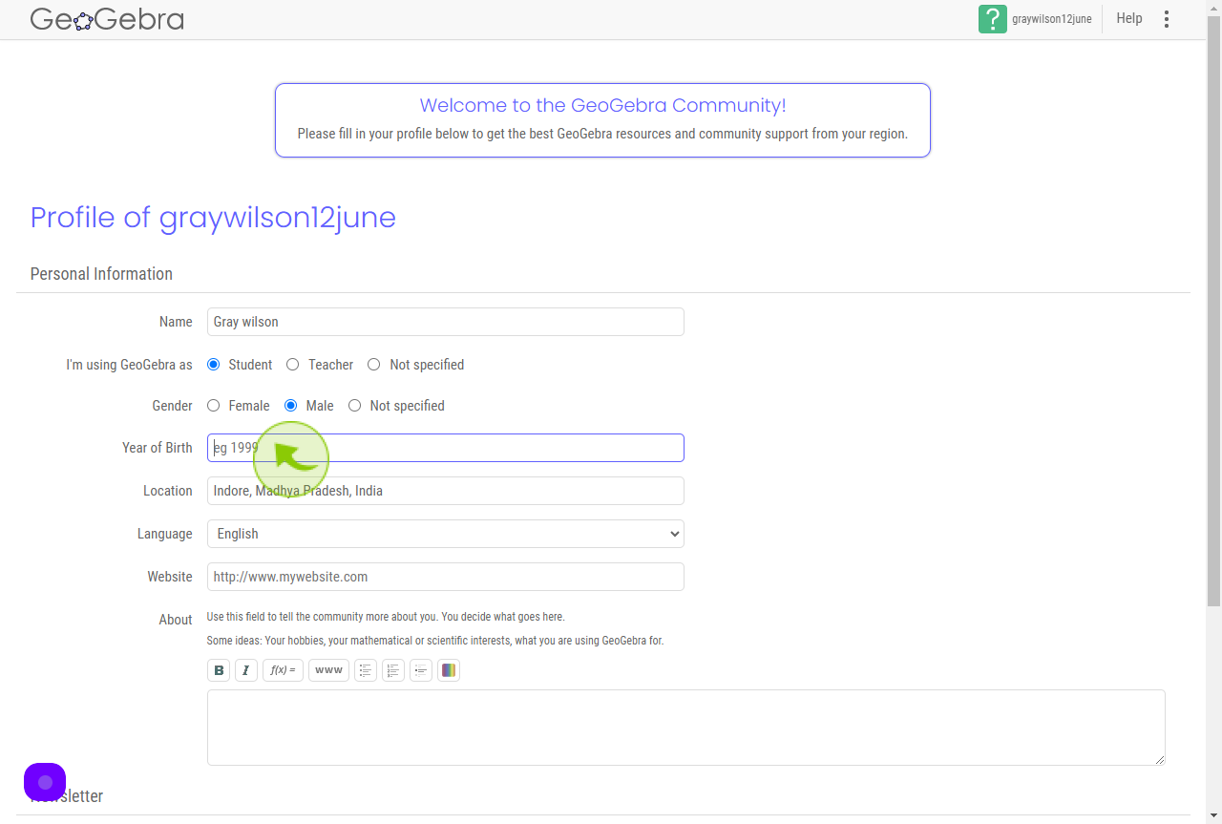Image resolution: width=1222 pixels, height=824 pixels.
Task: Open the three-dot more options menu
Action: [1166, 19]
